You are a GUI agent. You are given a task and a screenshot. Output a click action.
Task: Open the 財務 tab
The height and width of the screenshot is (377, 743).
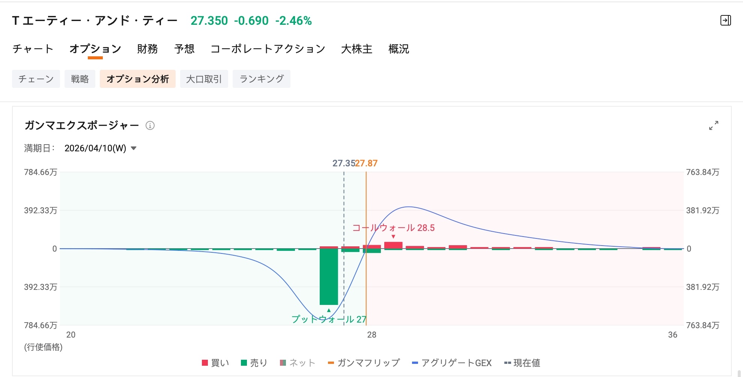(x=147, y=49)
